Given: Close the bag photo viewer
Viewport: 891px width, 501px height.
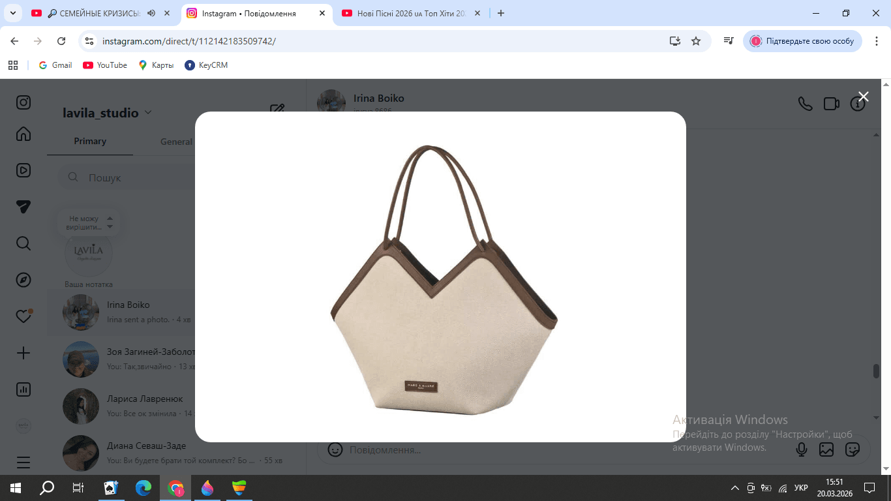Looking at the screenshot, I should [x=863, y=97].
